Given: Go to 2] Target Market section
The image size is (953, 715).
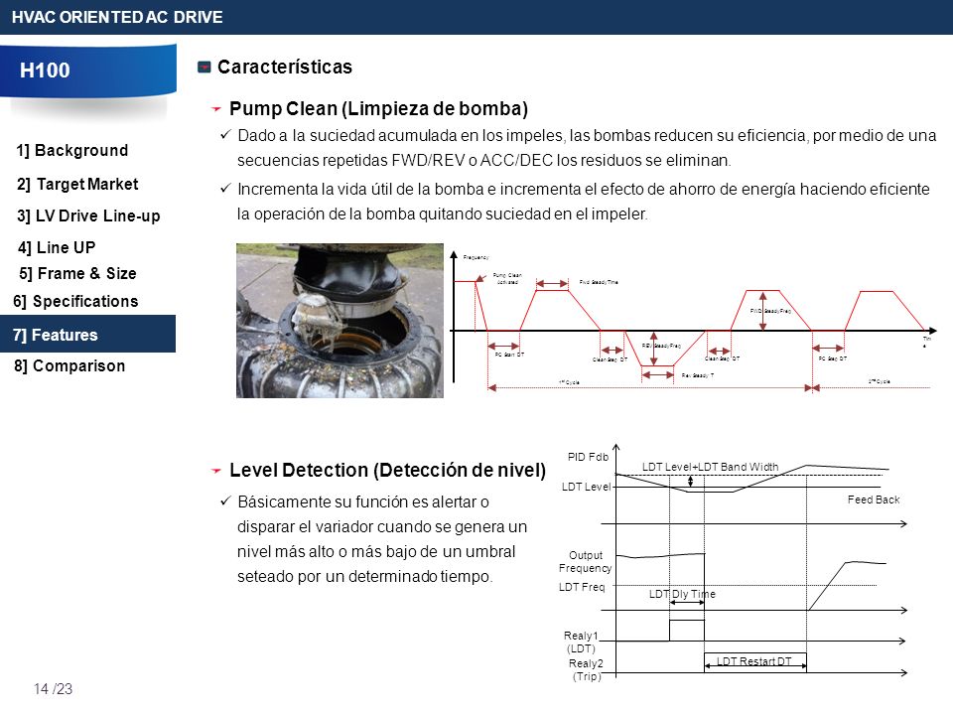Looking at the screenshot, I should [x=77, y=184].
